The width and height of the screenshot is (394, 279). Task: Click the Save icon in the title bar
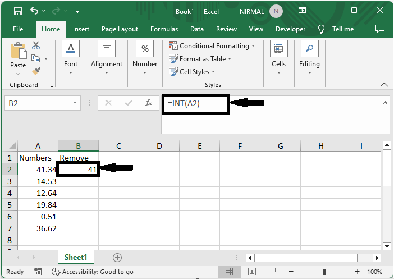pos(18,11)
